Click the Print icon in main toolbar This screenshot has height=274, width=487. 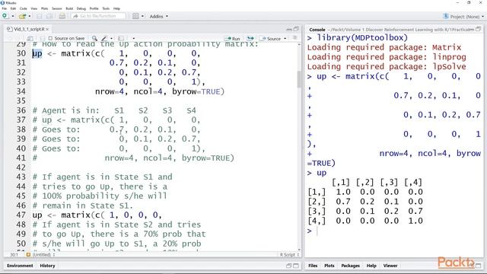62,16
